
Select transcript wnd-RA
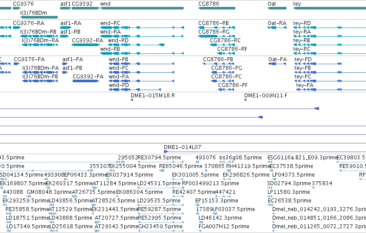point(111,32)
